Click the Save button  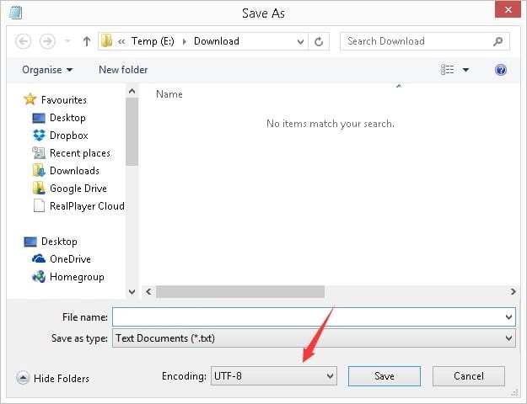[x=384, y=376]
